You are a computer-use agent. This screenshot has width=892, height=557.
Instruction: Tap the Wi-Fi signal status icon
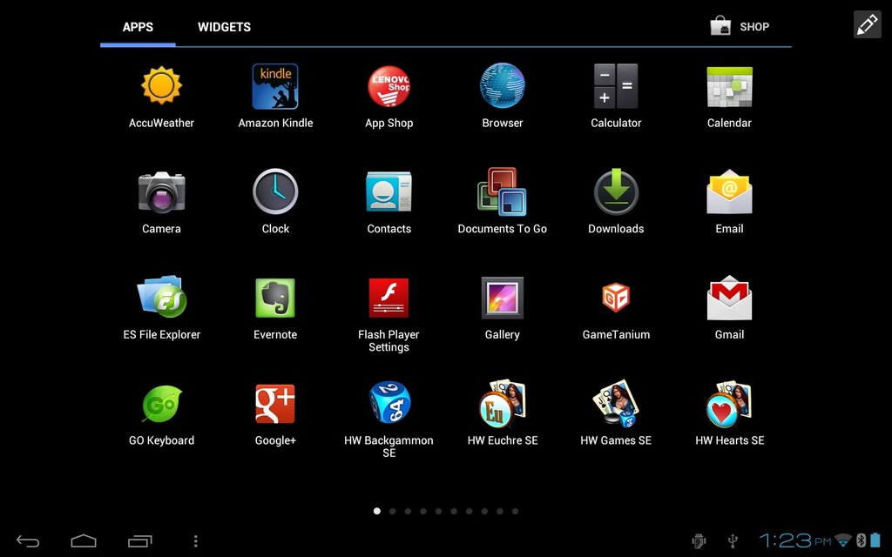(843, 540)
